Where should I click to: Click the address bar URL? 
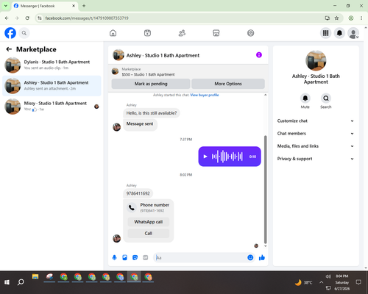(87, 18)
